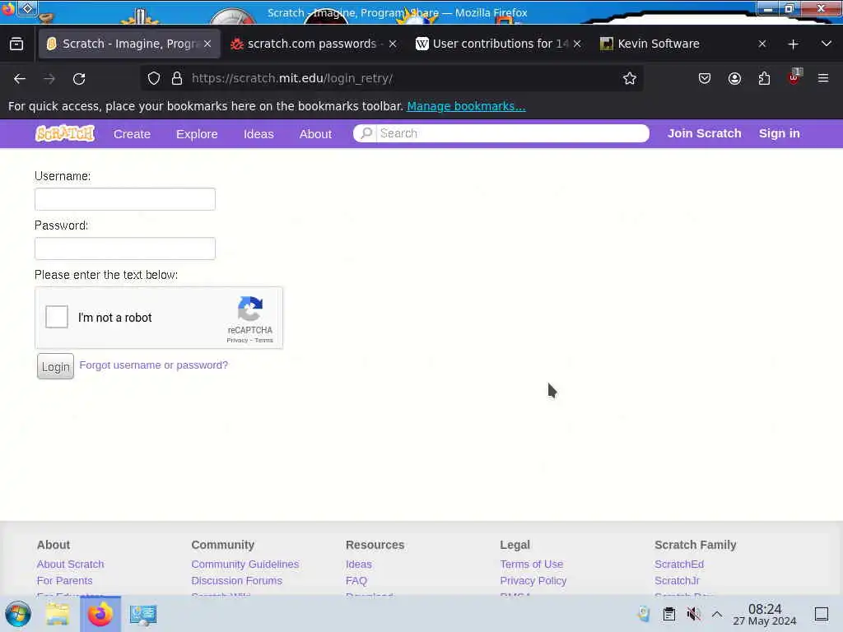Click the search magnifier icon
This screenshot has width=843, height=632.
(x=366, y=133)
